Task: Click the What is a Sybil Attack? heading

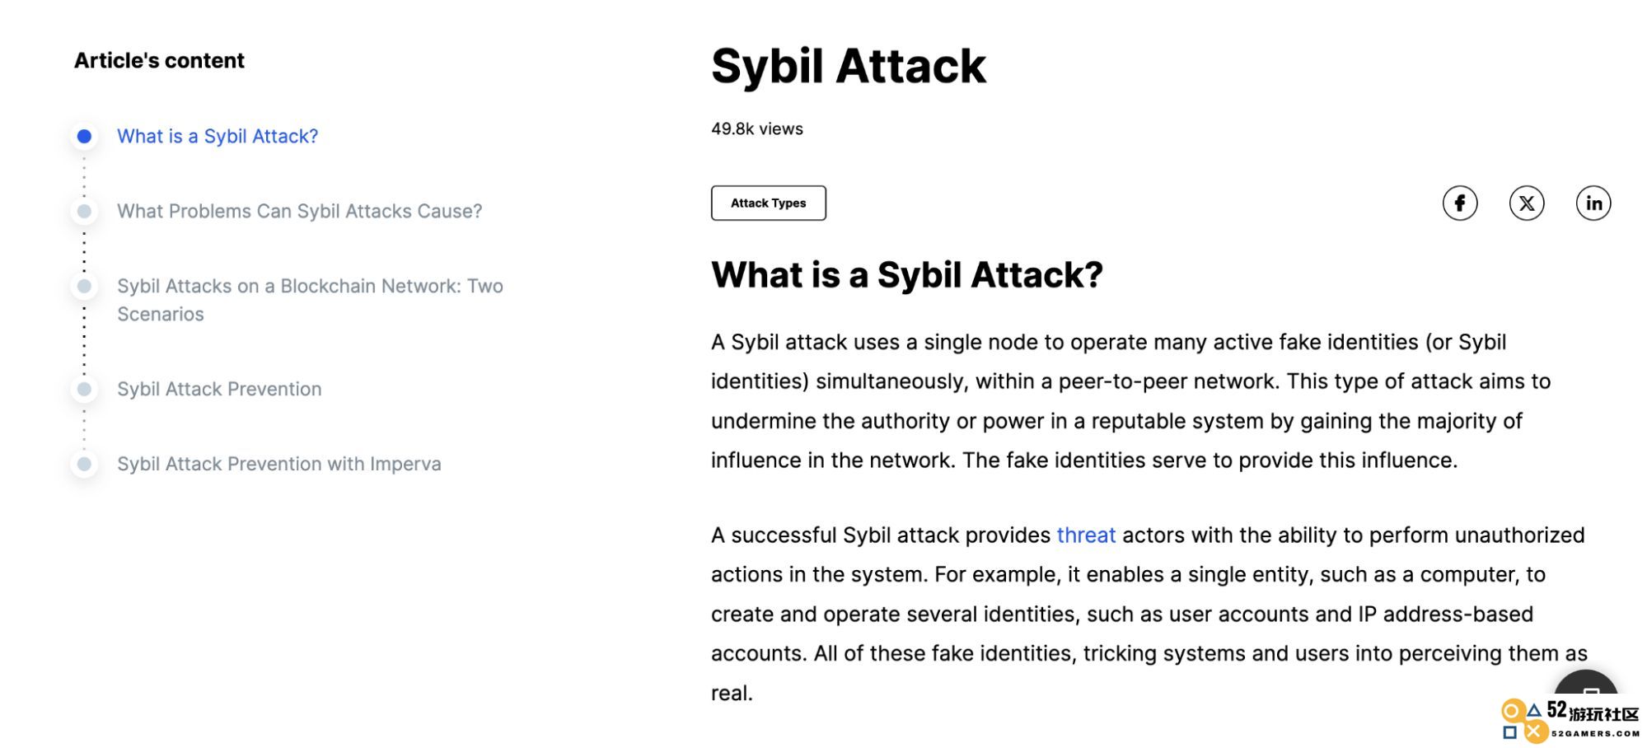Action: pyautogui.click(x=907, y=275)
